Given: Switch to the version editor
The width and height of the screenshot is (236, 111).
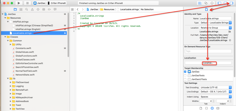Looking at the screenshot, I should click(212, 3).
